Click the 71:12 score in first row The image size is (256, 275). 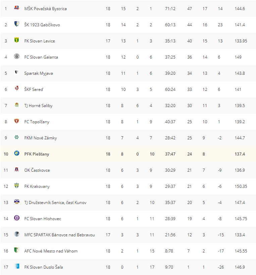(170, 8)
